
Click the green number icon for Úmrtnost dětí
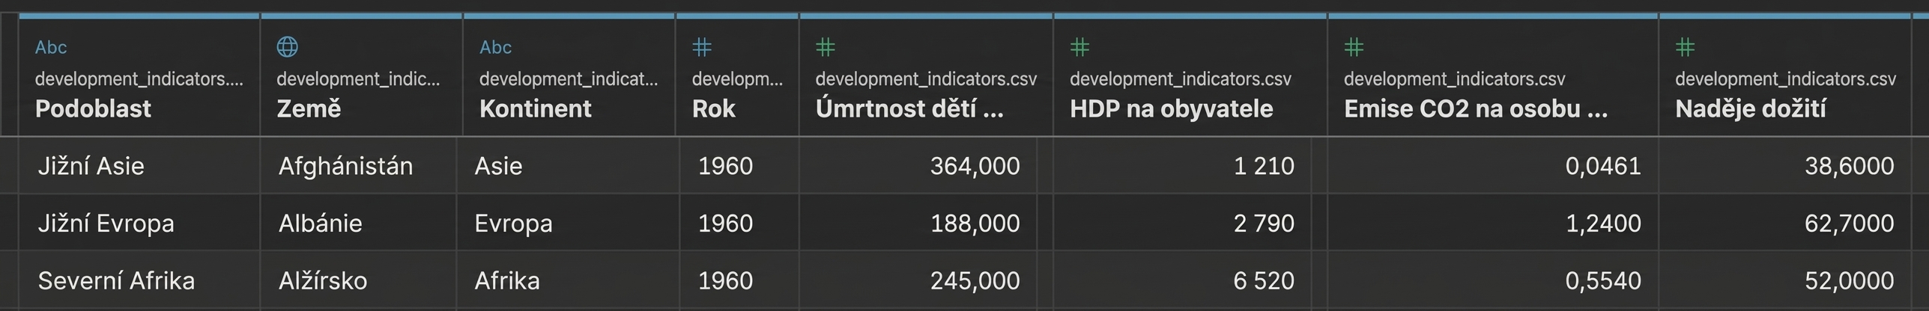pos(825,47)
